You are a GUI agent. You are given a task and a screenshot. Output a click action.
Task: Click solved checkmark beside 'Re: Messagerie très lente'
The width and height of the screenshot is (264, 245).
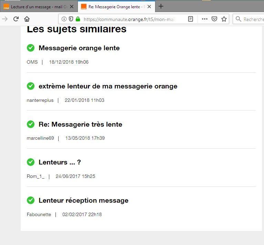click(x=31, y=124)
